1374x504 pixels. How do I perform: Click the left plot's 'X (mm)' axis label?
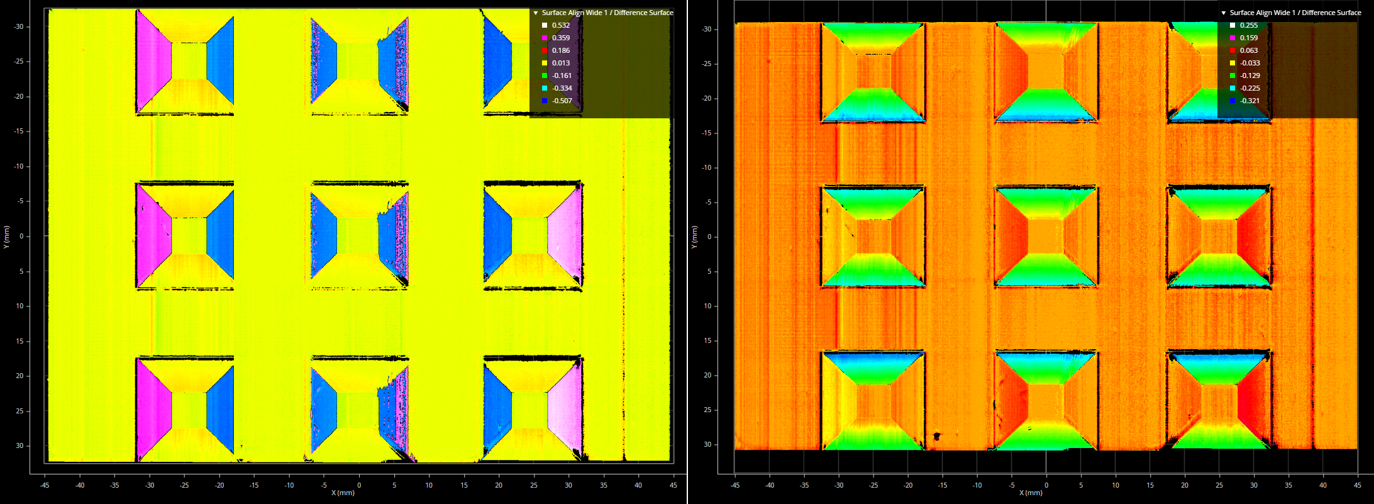(x=343, y=493)
